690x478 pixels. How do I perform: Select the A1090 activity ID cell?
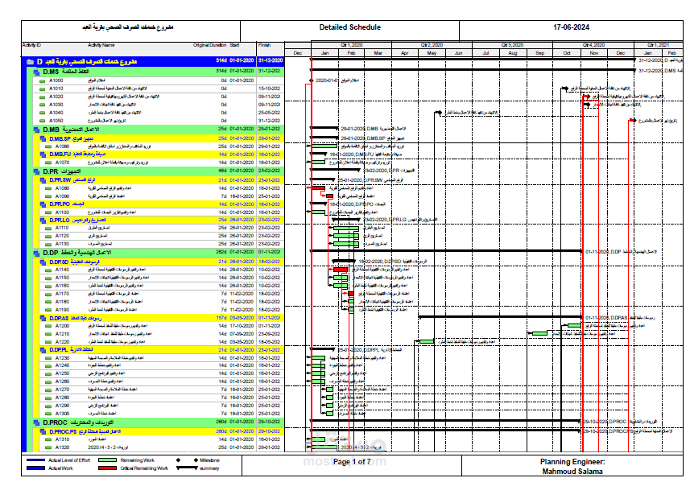pos(62,196)
